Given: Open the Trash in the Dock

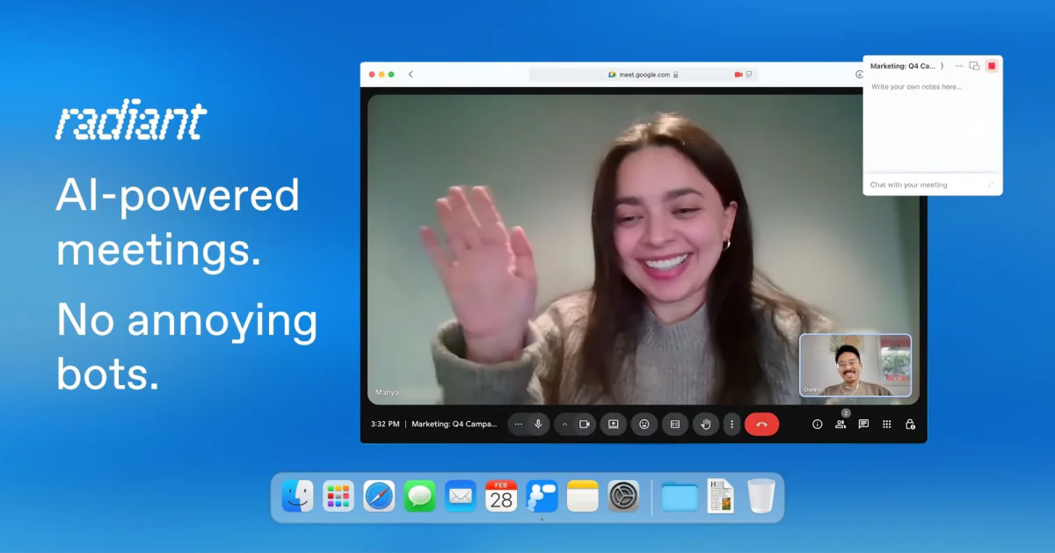Looking at the screenshot, I should point(761,496).
